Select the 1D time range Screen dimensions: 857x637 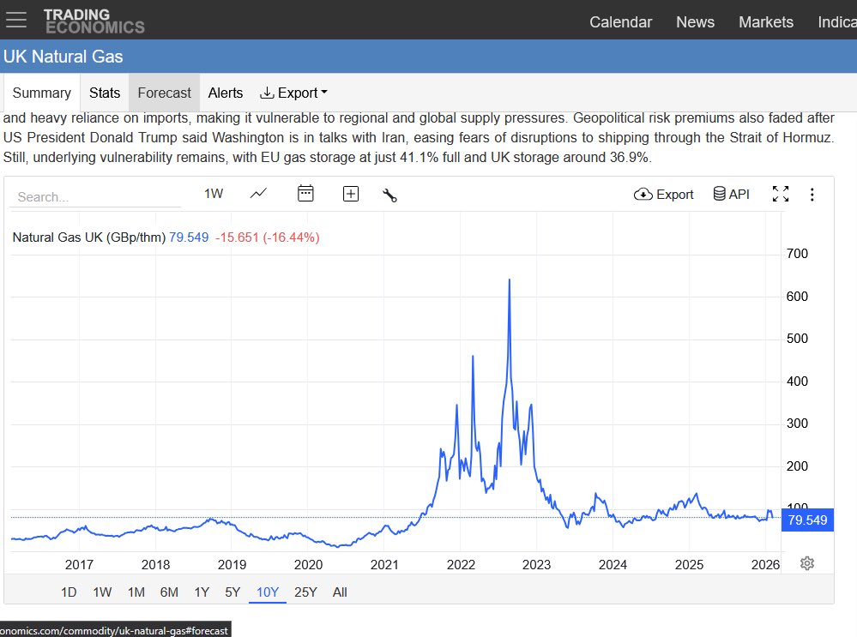coord(69,592)
